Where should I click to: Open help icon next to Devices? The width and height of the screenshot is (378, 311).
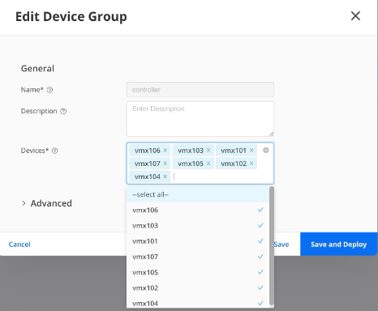(x=54, y=151)
